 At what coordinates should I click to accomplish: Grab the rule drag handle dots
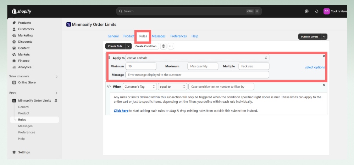(x=109, y=58)
